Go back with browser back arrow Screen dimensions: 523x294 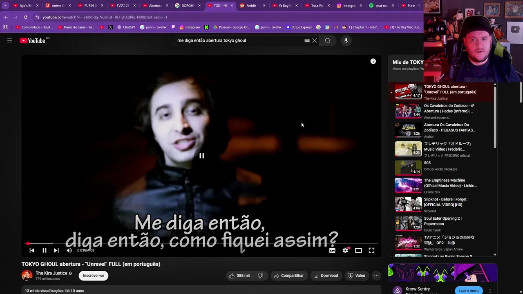point(6,17)
